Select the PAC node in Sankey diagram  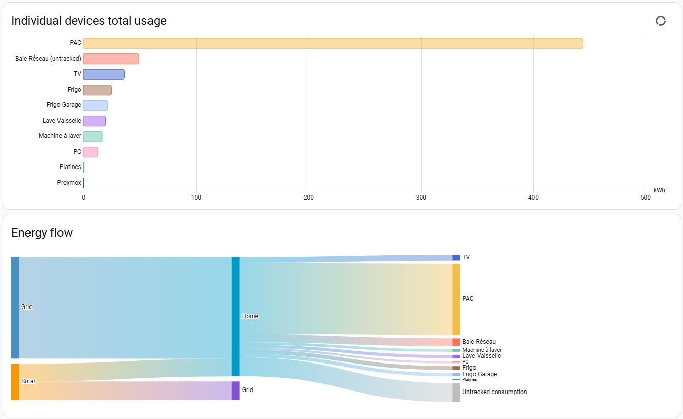click(x=456, y=299)
